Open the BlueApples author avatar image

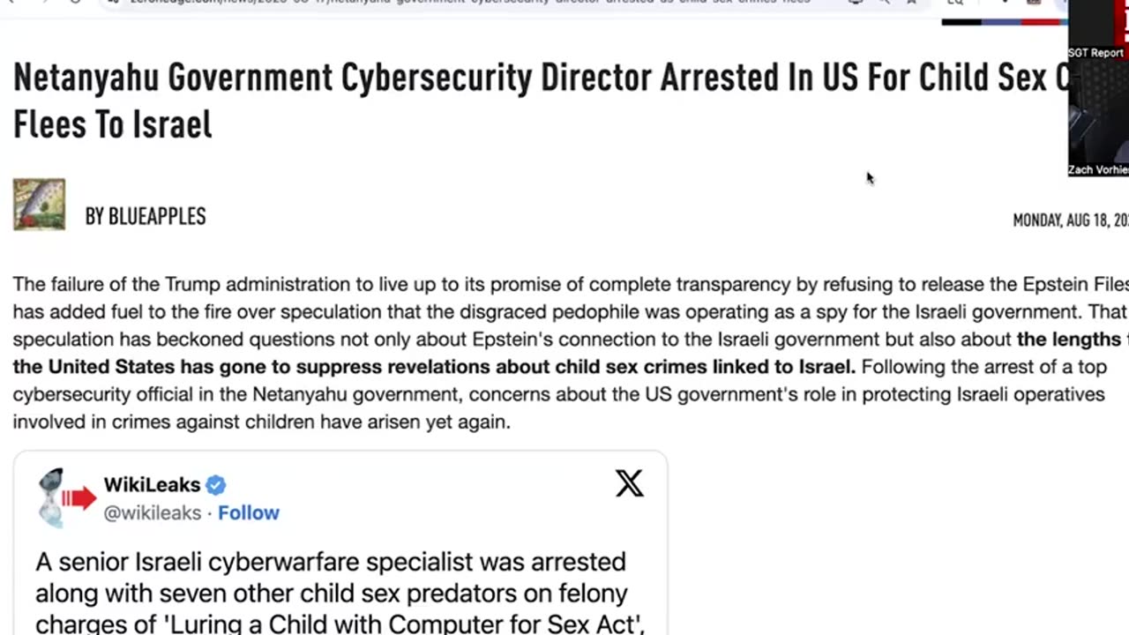pyautogui.click(x=39, y=205)
